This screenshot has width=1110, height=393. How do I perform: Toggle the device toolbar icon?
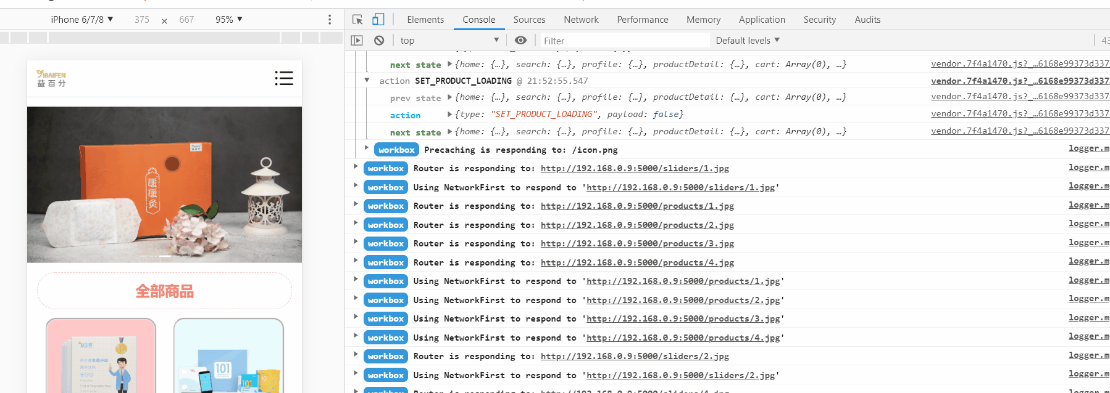pyautogui.click(x=378, y=20)
